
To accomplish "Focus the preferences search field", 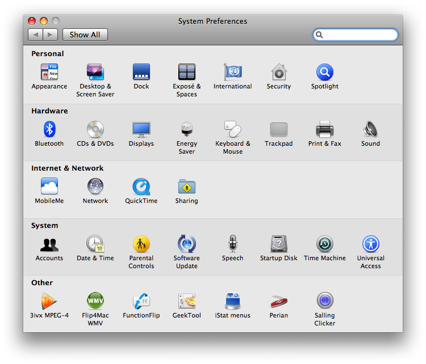I will pyautogui.click(x=356, y=35).
